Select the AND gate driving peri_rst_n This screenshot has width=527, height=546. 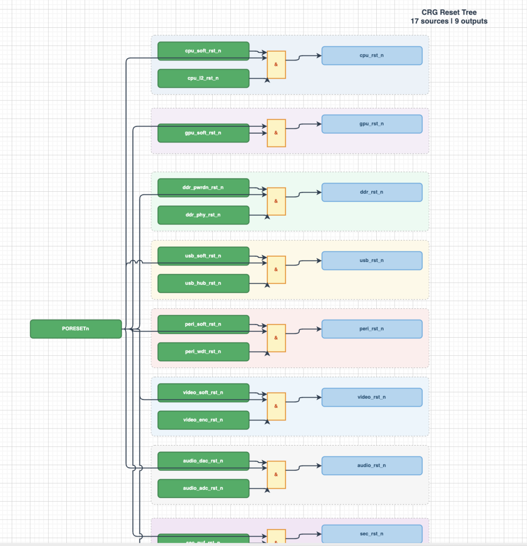point(277,338)
